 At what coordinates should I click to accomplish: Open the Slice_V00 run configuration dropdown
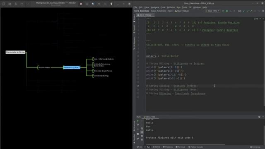[x=212, y=11]
